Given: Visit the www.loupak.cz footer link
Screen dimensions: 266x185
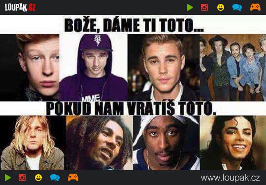Looking at the screenshot, I should (x=230, y=178).
